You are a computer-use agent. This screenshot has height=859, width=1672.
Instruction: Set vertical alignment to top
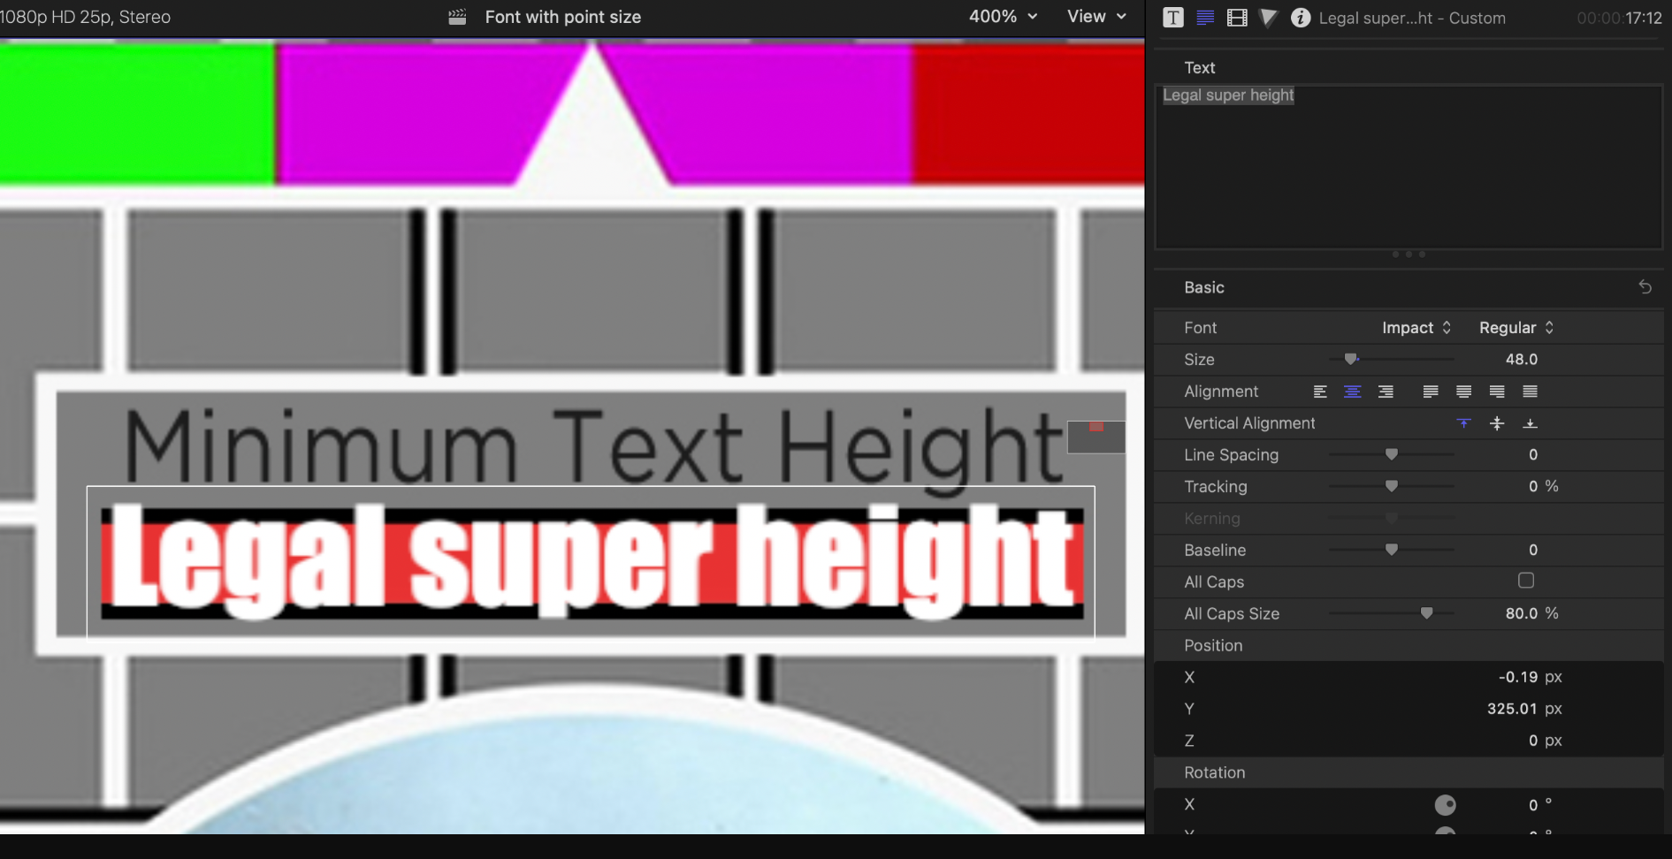click(x=1463, y=423)
